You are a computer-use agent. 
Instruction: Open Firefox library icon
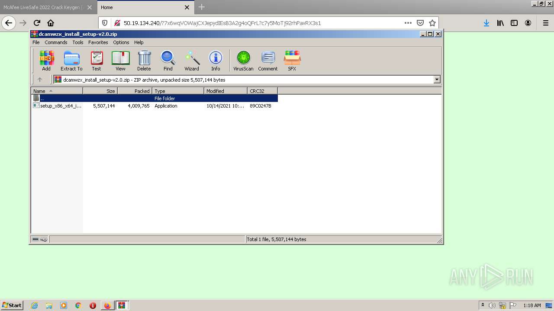click(x=500, y=23)
